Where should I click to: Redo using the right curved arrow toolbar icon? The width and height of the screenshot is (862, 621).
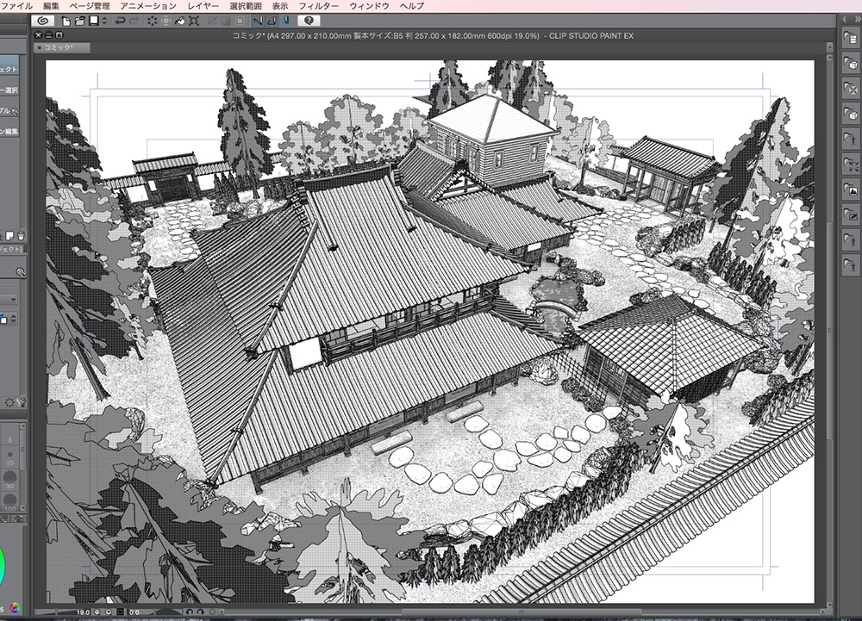[x=134, y=22]
